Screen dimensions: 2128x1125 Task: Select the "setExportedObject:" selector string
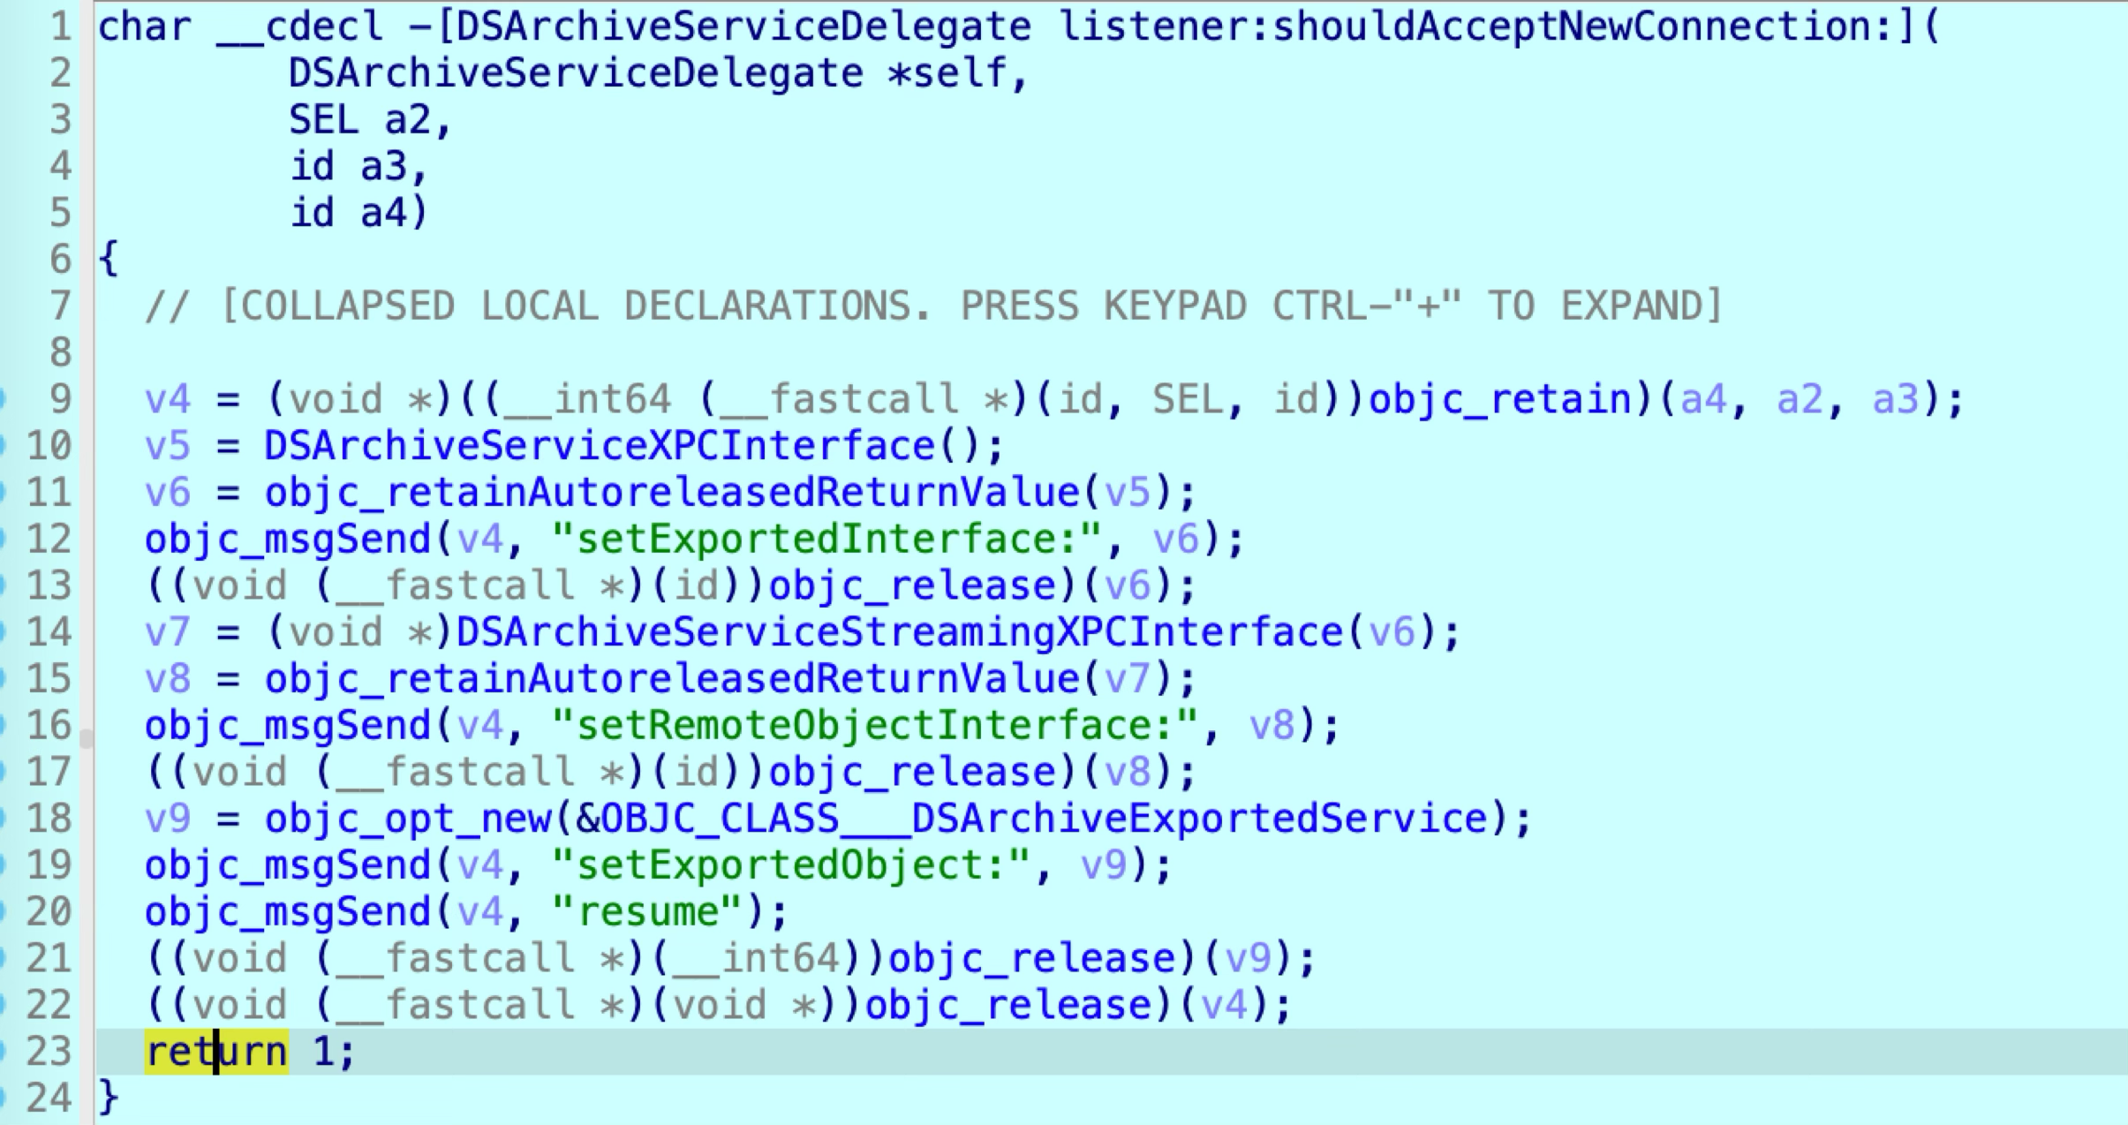coord(791,865)
